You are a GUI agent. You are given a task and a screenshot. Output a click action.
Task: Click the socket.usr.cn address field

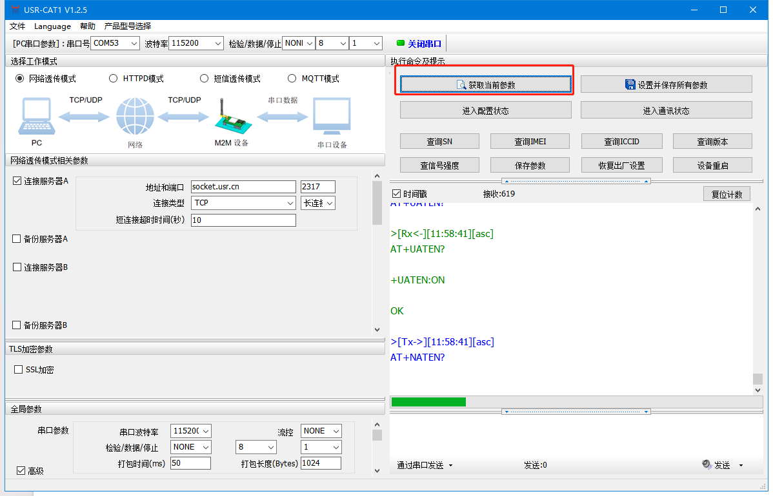(x=243, y=187)
